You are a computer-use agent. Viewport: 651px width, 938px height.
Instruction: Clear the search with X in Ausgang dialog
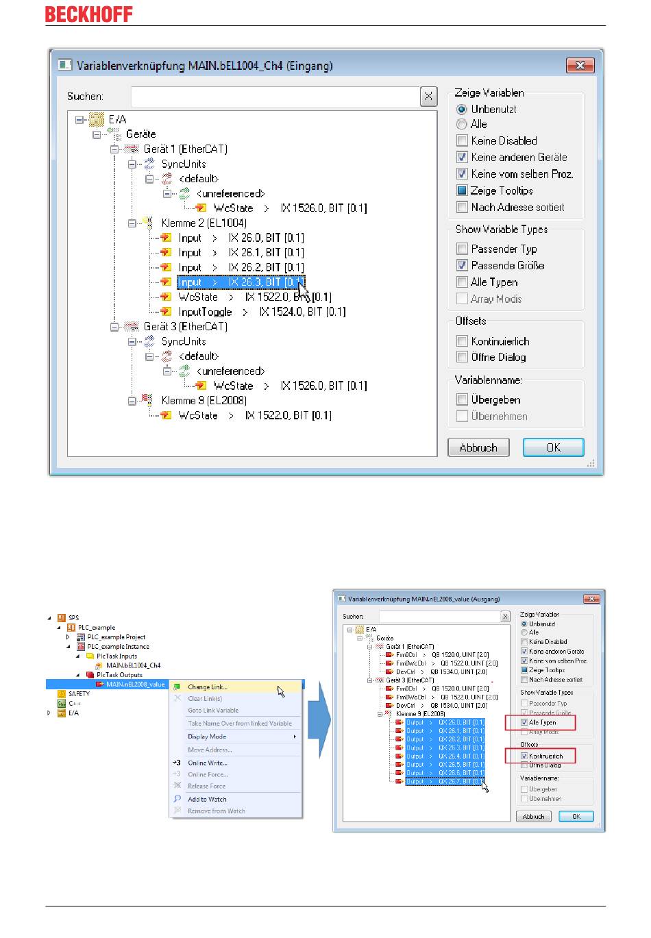[x=505, y=617]
